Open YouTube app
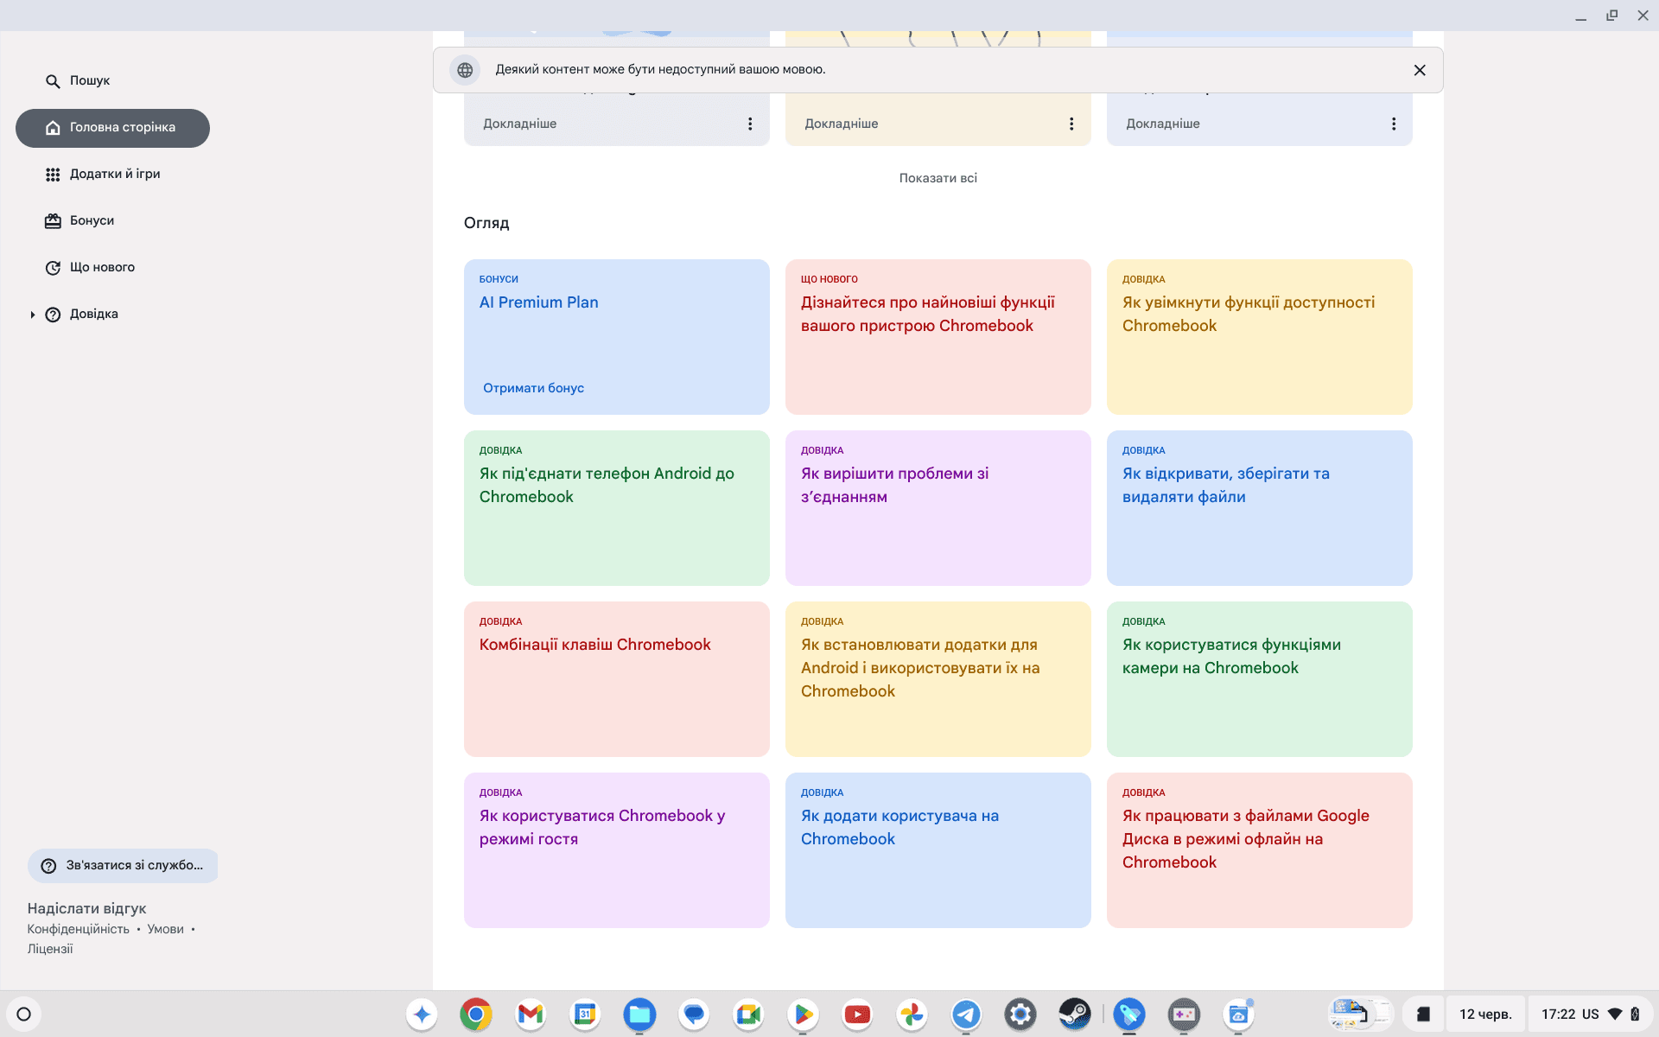The width and height of the screenshot is (1659, 1037). tap(856, 1013)
